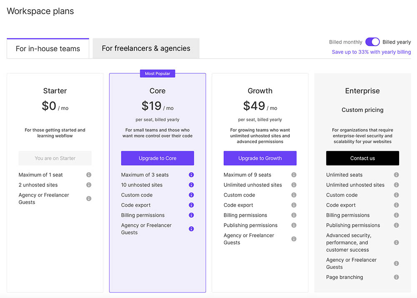The image size is (417, 298).
Task: Select the "For in-house teams" tab
Action: [48, 48]
